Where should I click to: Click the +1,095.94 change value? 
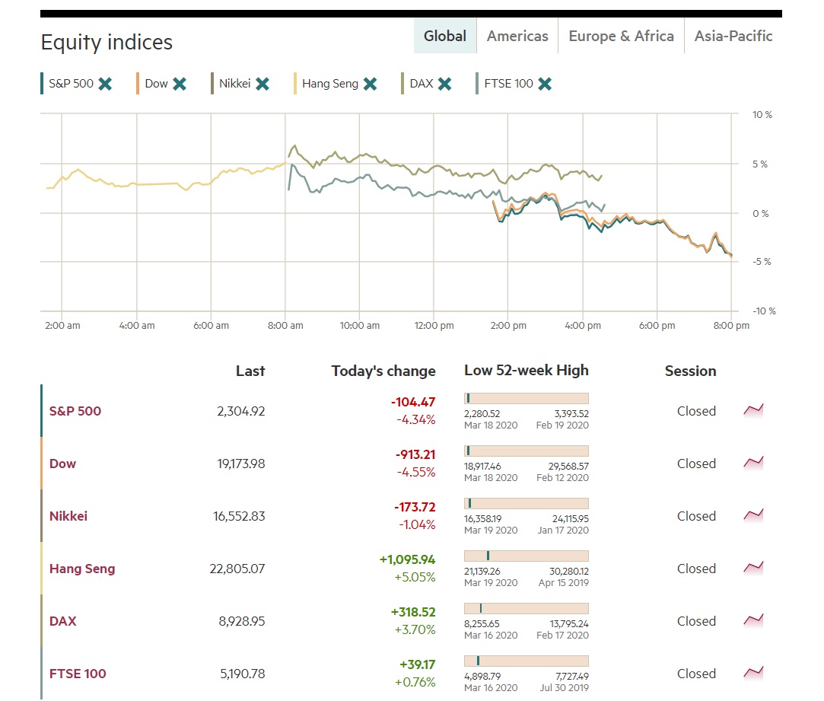[x=407, y=560]
